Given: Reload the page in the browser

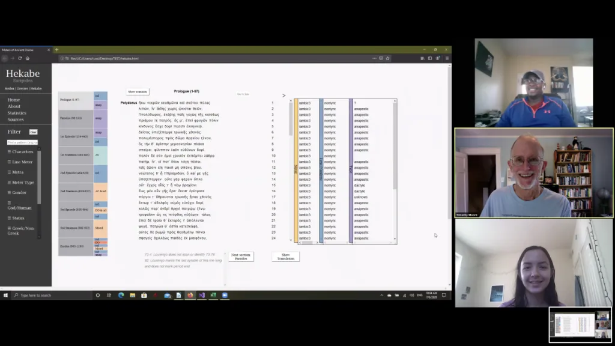Looking at the screenshot, I should coord(20,58).
